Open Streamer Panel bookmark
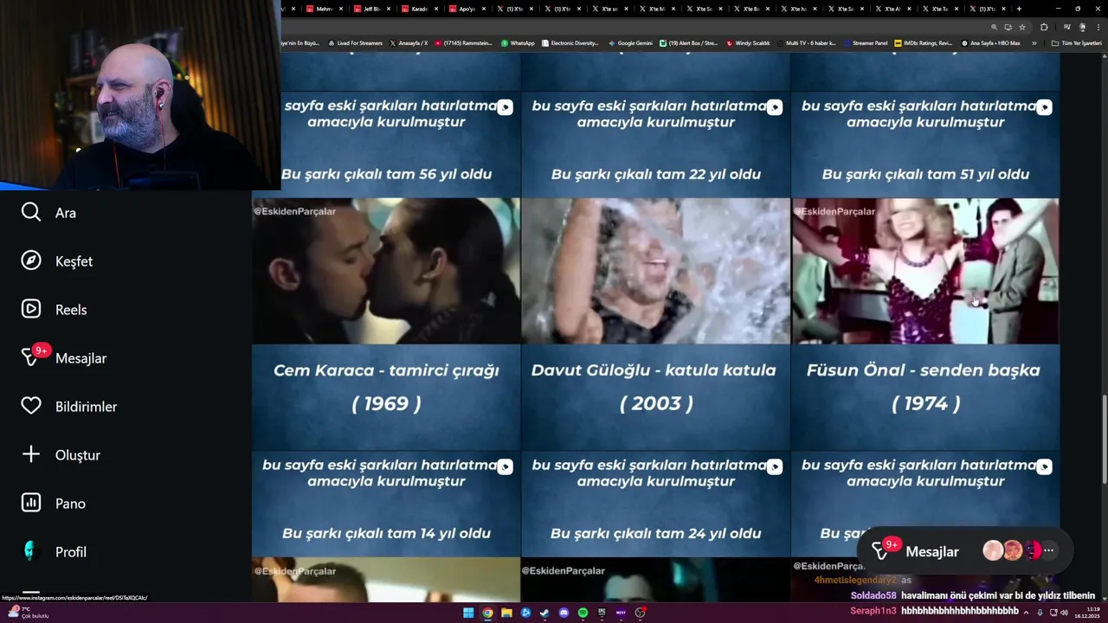The height and width of the screenshot is (623, 1108). [866, 43]
